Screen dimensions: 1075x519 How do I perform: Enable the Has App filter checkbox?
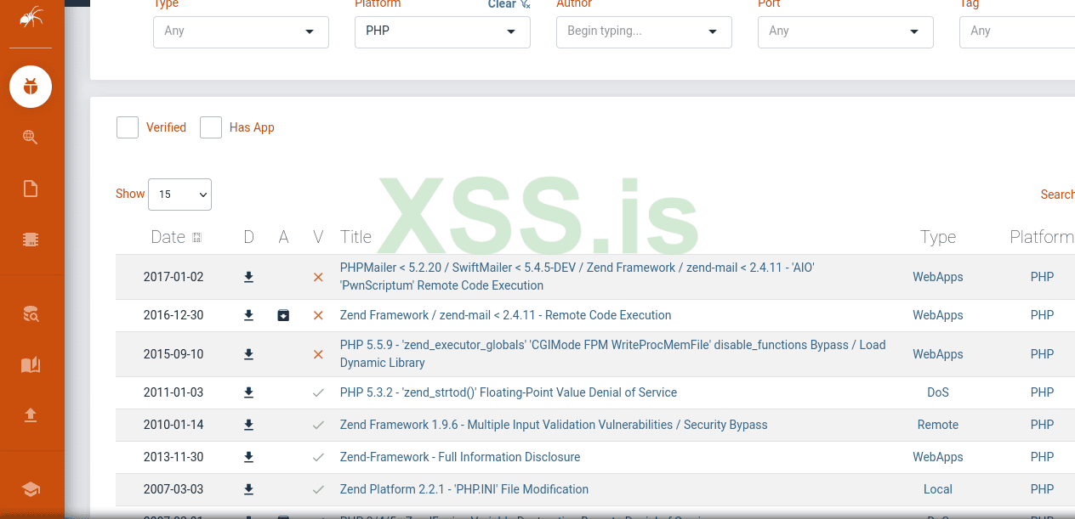(211, 127)
